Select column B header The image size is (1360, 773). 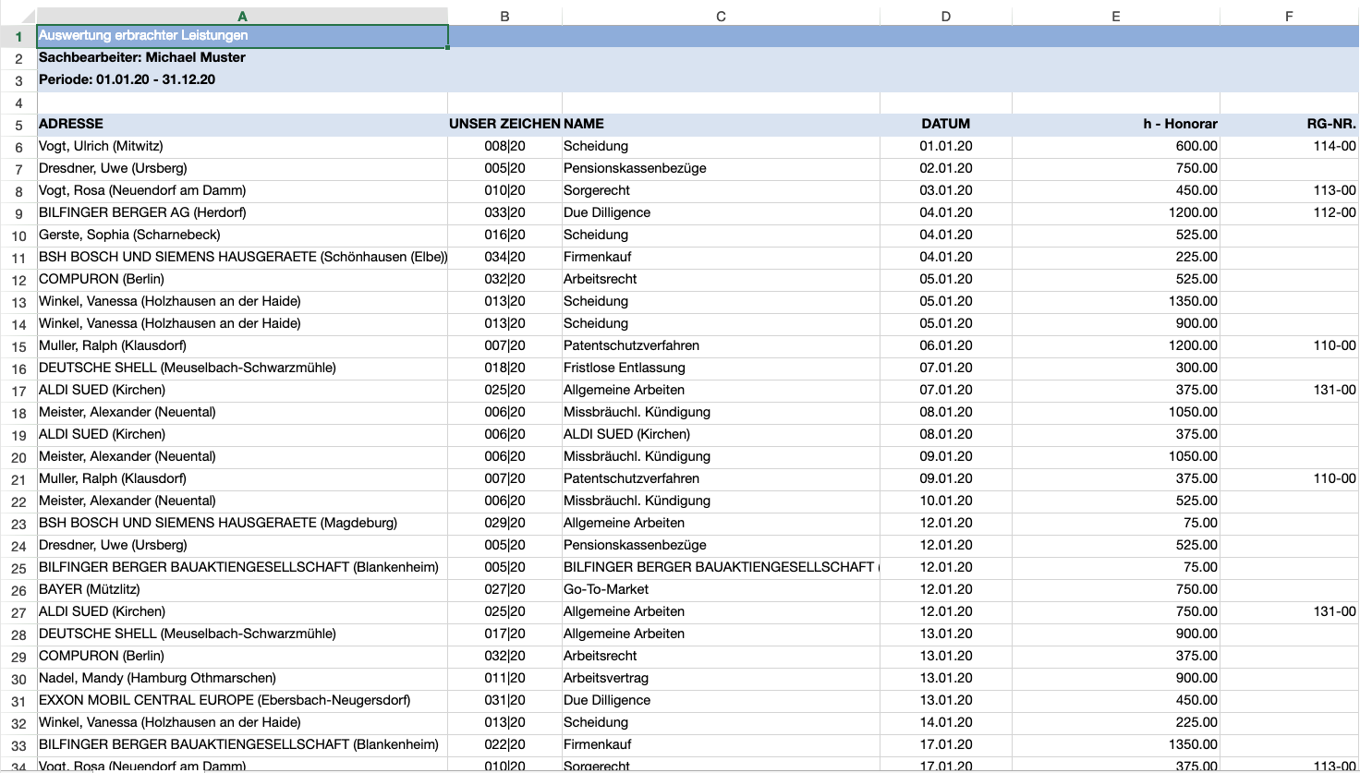(504, 17)
